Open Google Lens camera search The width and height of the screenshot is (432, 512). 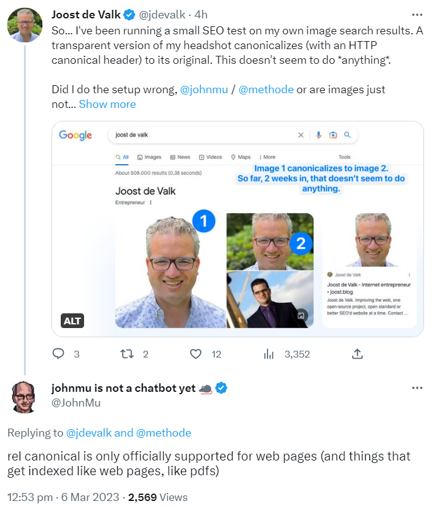(x=333, y=134)
